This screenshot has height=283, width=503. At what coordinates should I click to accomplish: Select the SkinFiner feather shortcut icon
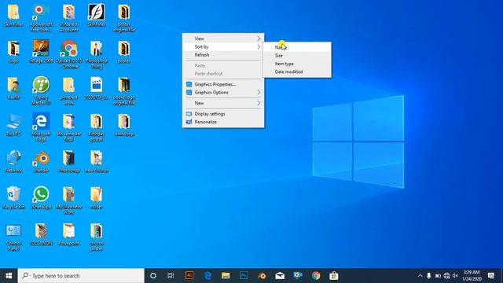tap(96, 15)
